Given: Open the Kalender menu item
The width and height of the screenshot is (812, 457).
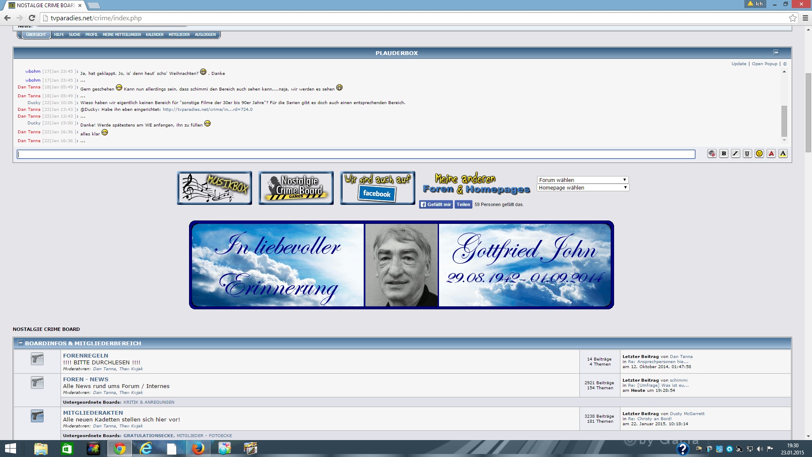Looking at the screenshot, I should (154, 35).
